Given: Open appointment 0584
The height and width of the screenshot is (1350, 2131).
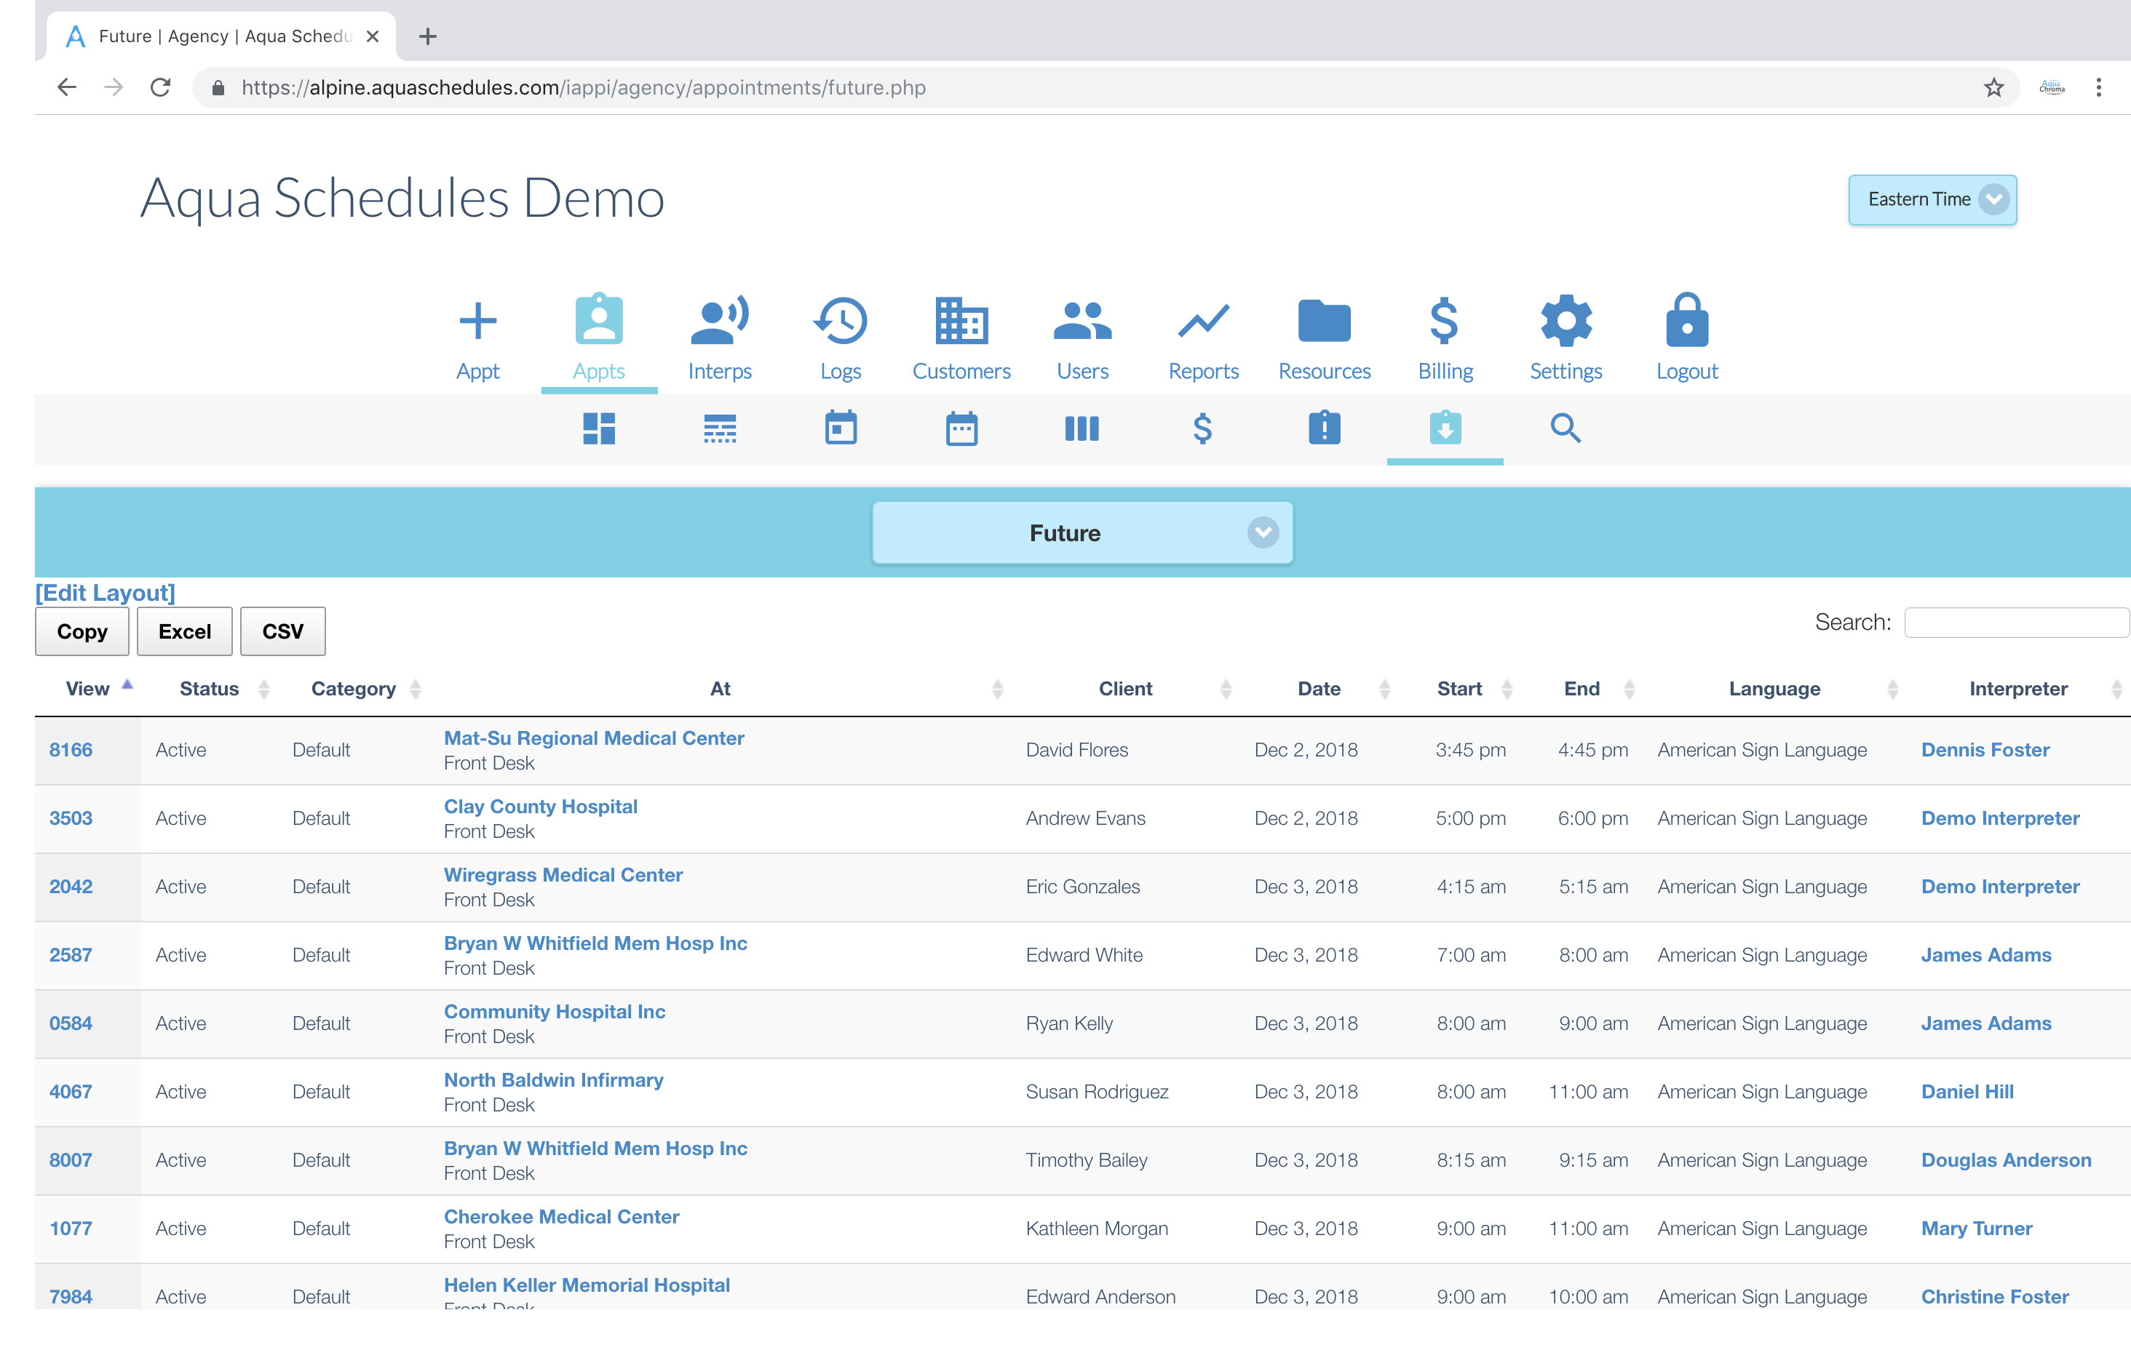Looking at the screenshot, I should coord(71,1023).
